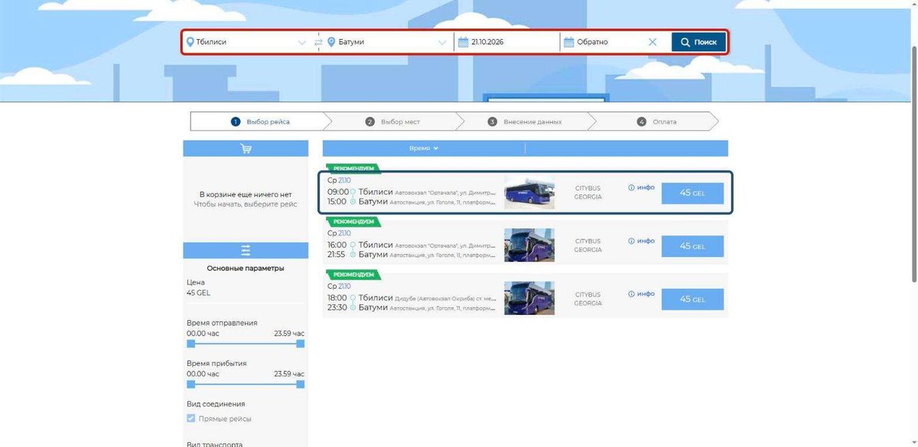Click the 09:00 departure time text

click(x=338, y=192)
